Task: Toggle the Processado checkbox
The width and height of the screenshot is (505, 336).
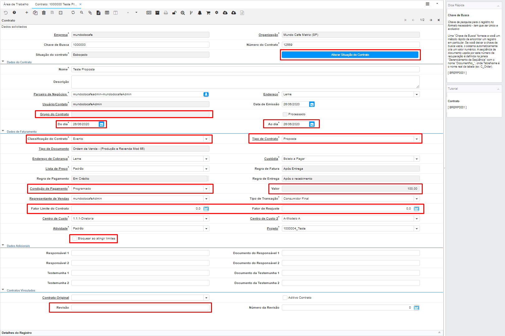Action: [285, 114]
